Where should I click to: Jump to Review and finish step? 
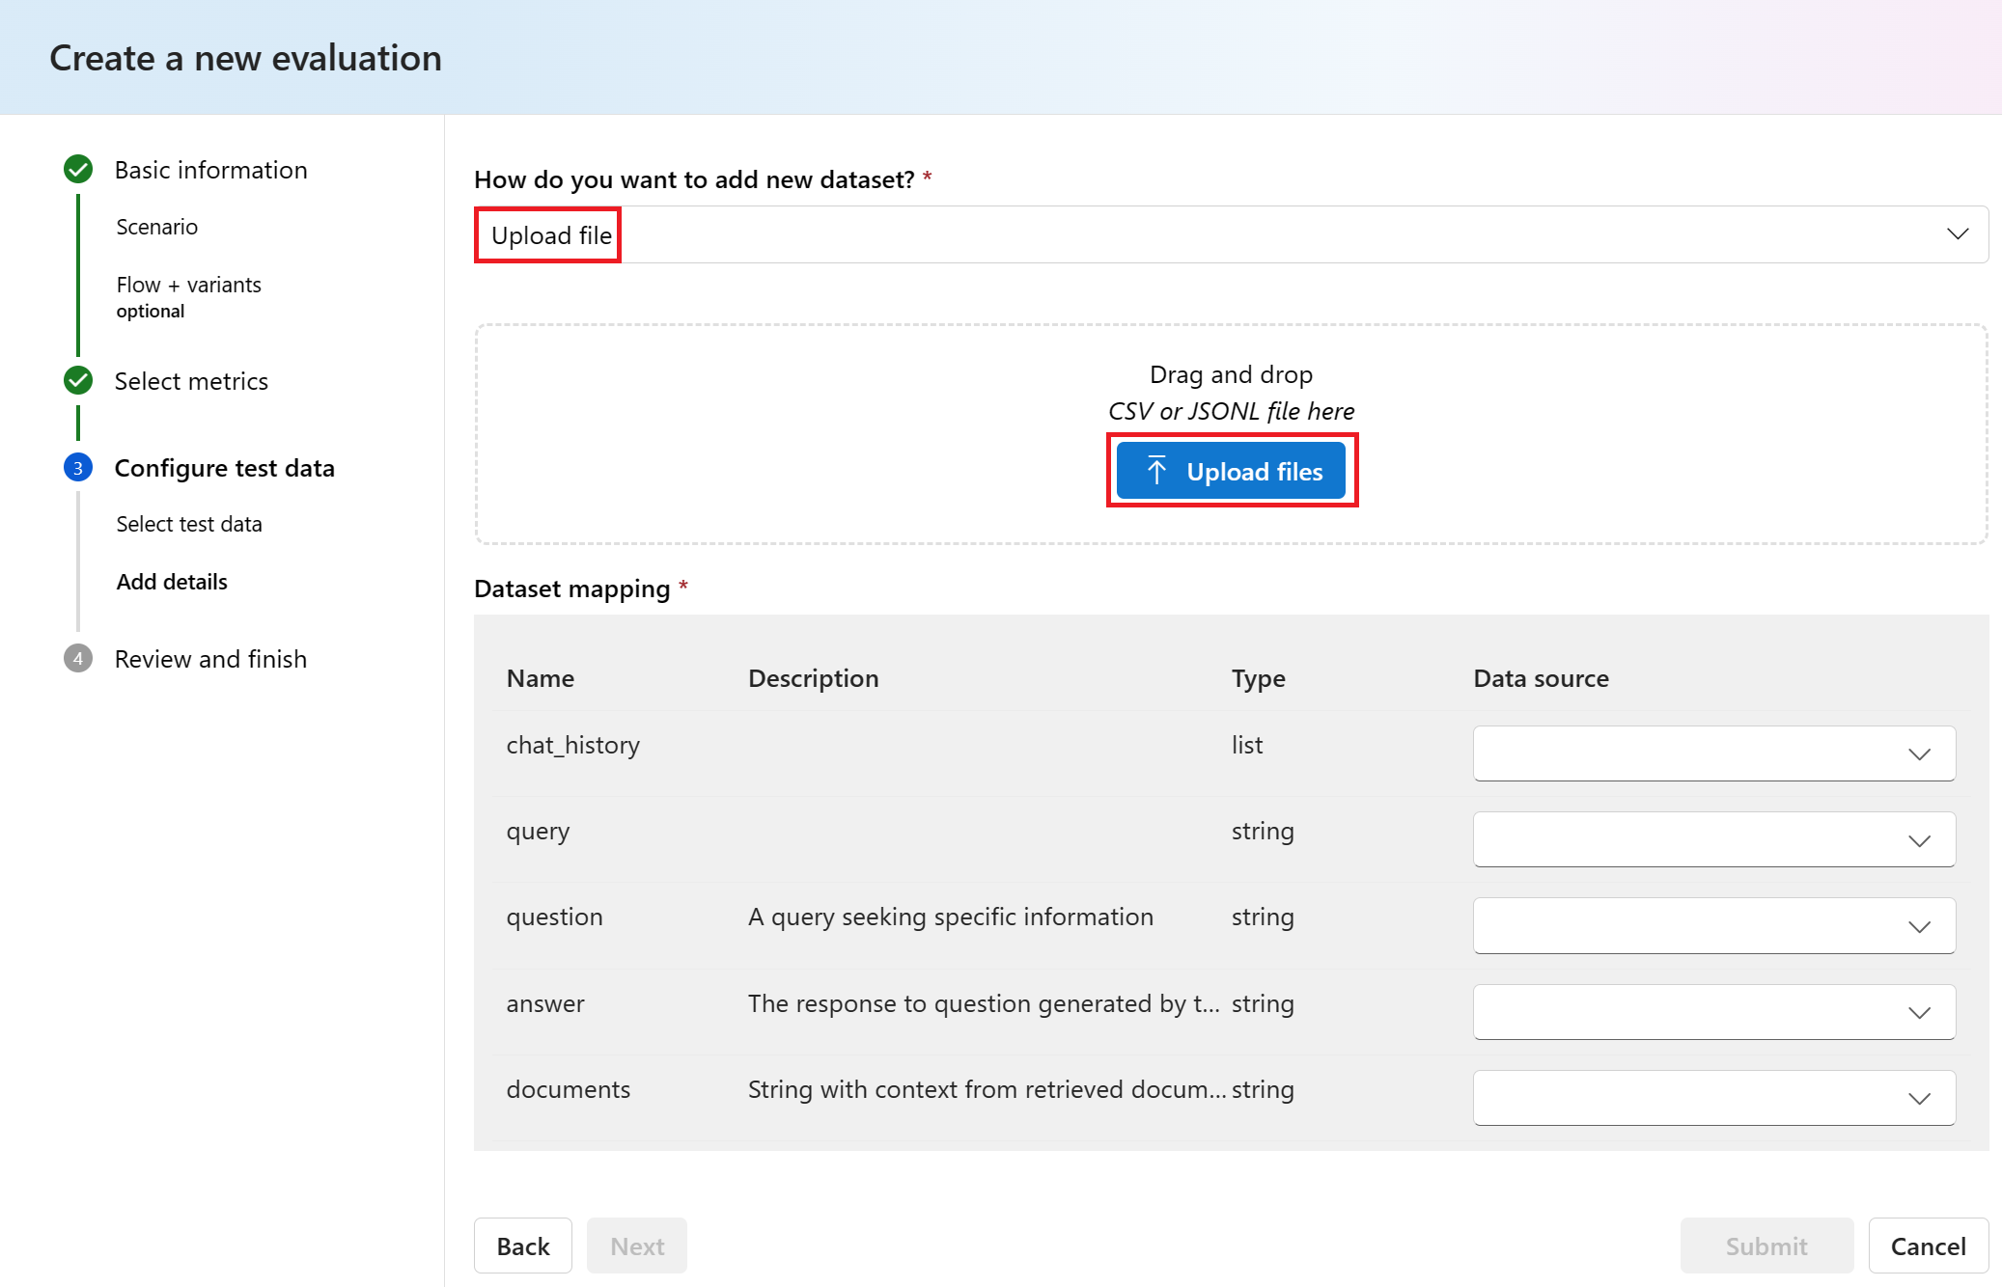pos(210,659)
